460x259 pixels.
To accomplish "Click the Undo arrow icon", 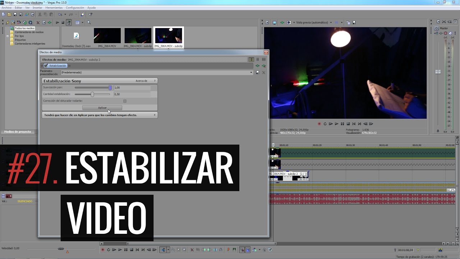I will click(60, 14).
